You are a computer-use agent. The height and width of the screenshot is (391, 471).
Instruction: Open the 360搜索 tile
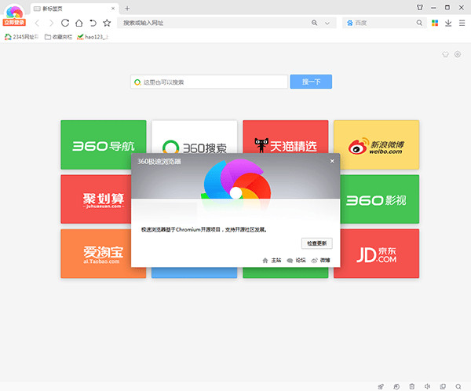[195, 137]
